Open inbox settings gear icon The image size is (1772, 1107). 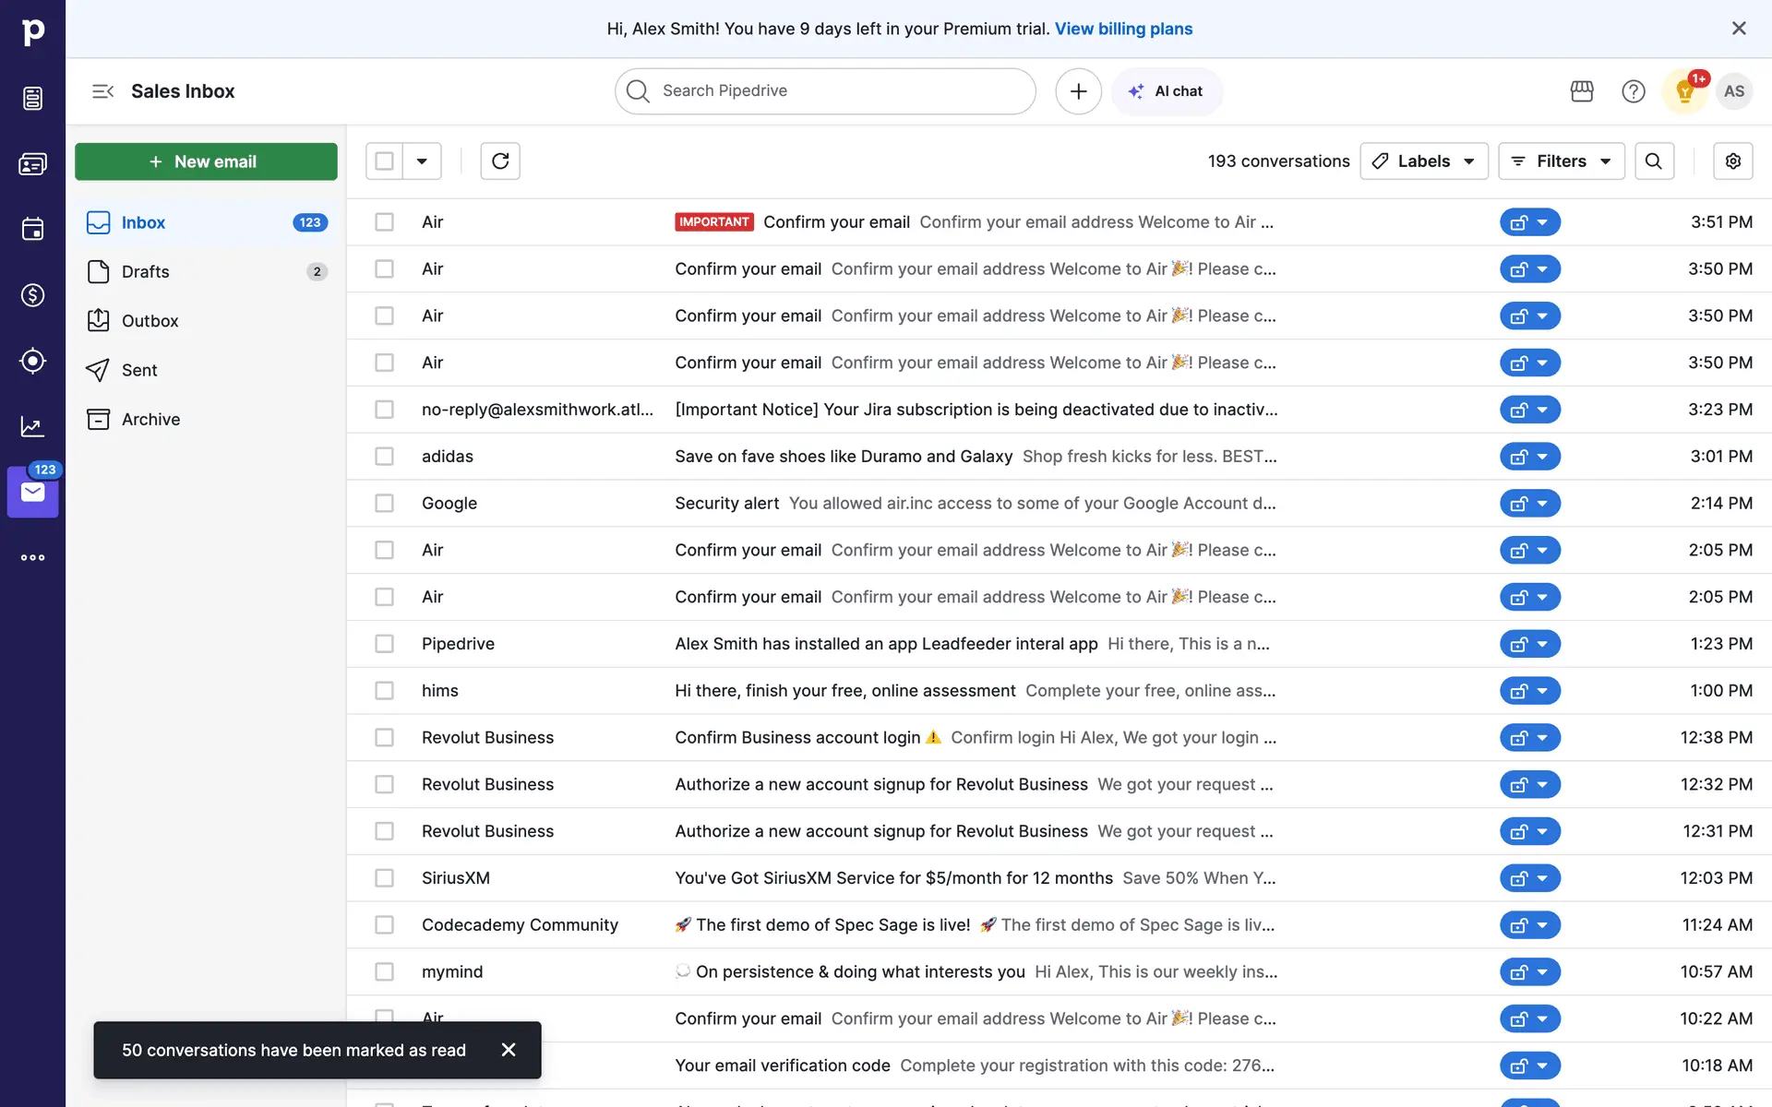(x=1732, y=161)
